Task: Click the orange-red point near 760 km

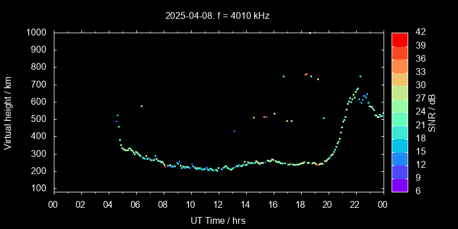Action: [306, 74]
